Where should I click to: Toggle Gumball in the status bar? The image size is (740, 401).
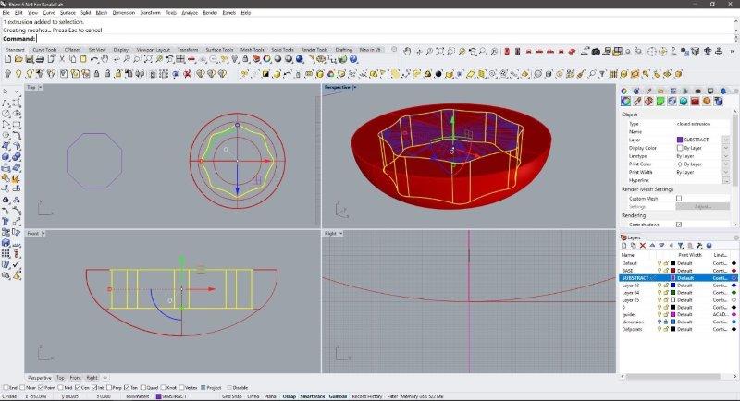[338, 396]
